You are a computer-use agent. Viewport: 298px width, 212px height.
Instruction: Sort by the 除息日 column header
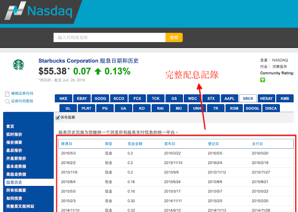click(67, 144)
